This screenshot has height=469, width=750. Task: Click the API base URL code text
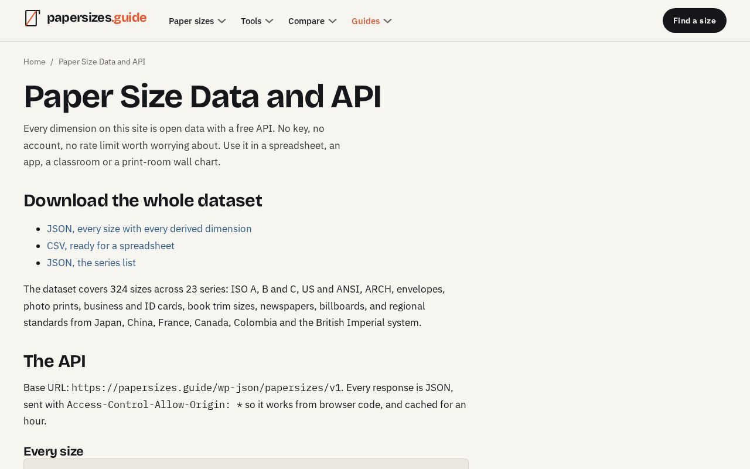[x=206, y=388]
